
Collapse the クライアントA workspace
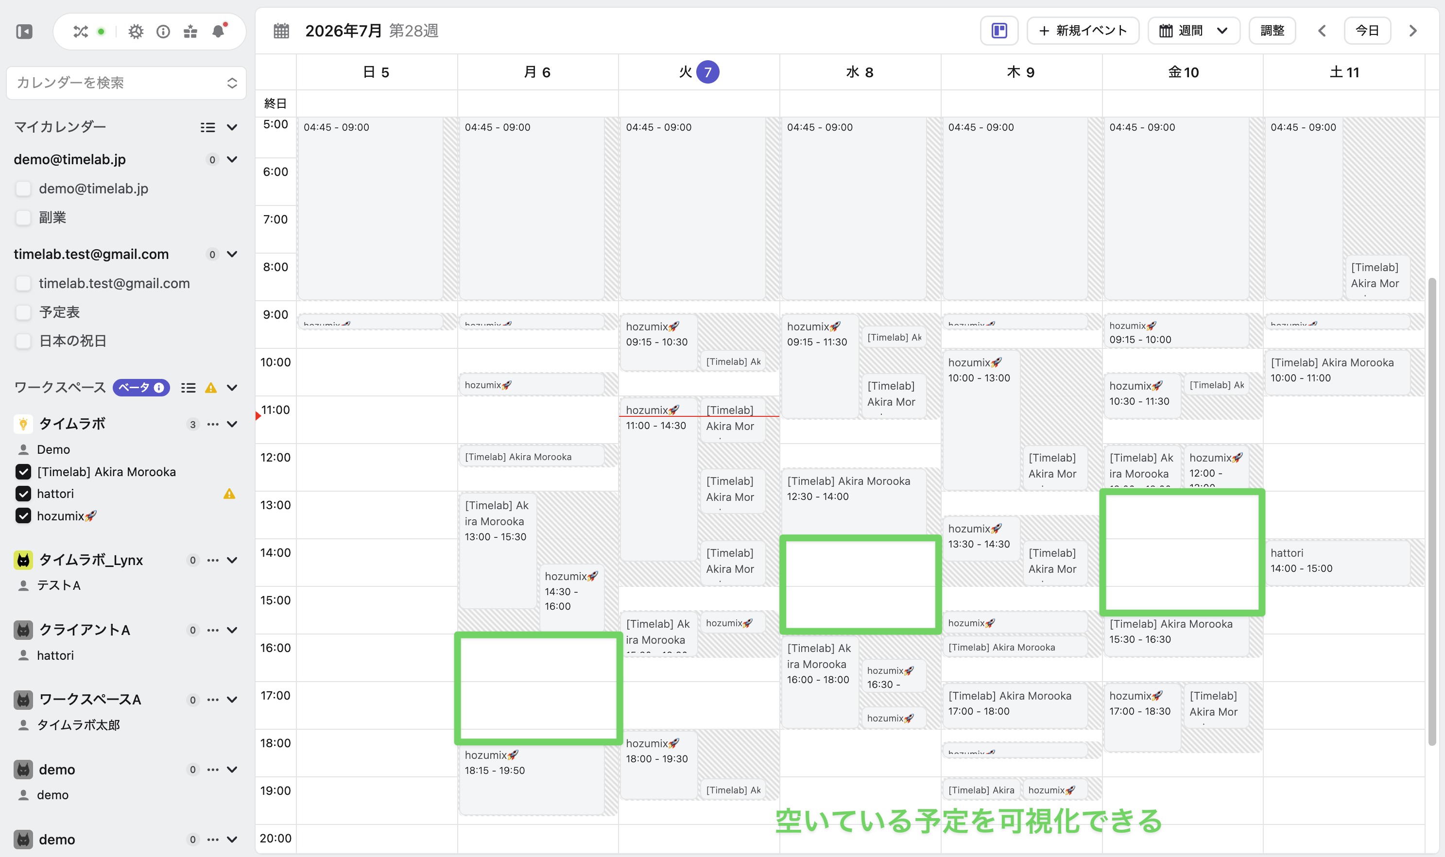coord(232,630)
